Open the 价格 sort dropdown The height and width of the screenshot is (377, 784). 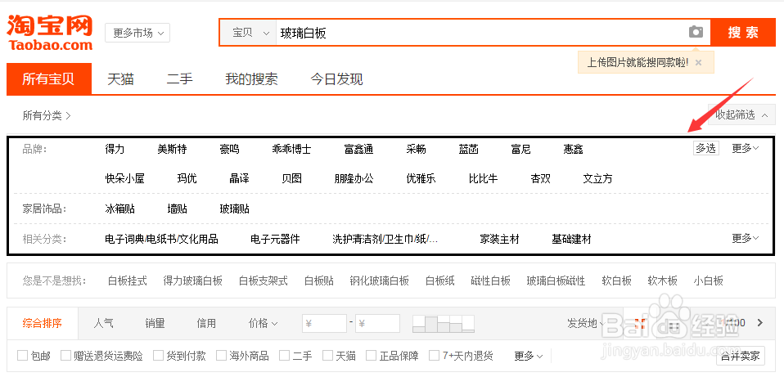click(x=263, y=323)
